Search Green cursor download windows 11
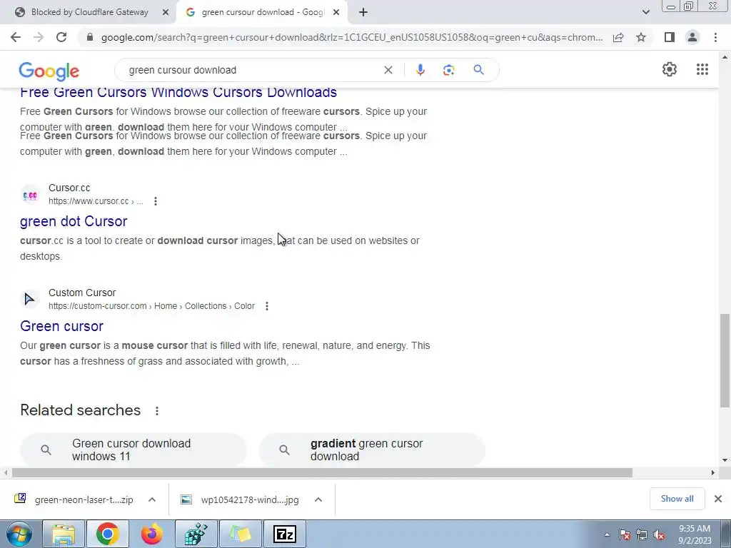The image size is (731, 548). tap(133, 450)
